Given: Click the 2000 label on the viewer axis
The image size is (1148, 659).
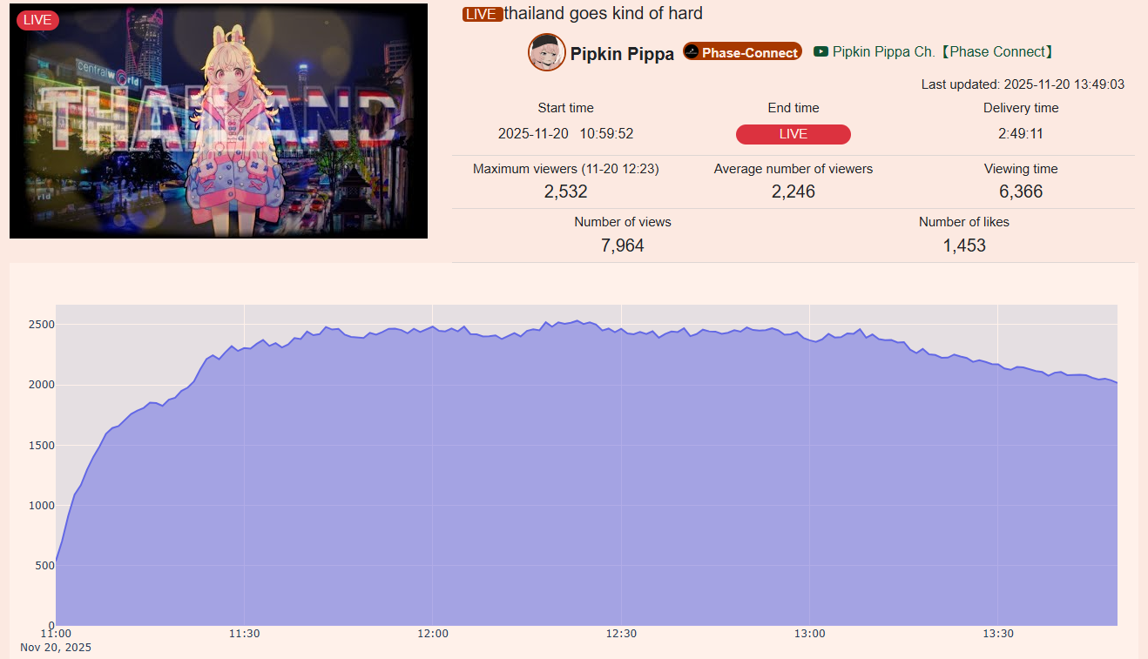Looking at the screenshot, I should pyautogui.click(x=41, y=385).
